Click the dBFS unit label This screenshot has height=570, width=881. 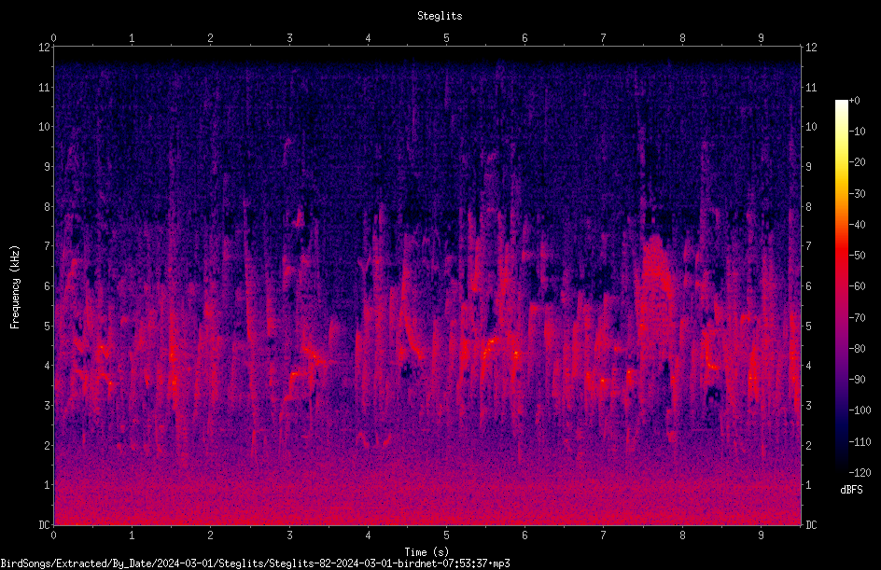pyautogui.click(x=851, y=490)
